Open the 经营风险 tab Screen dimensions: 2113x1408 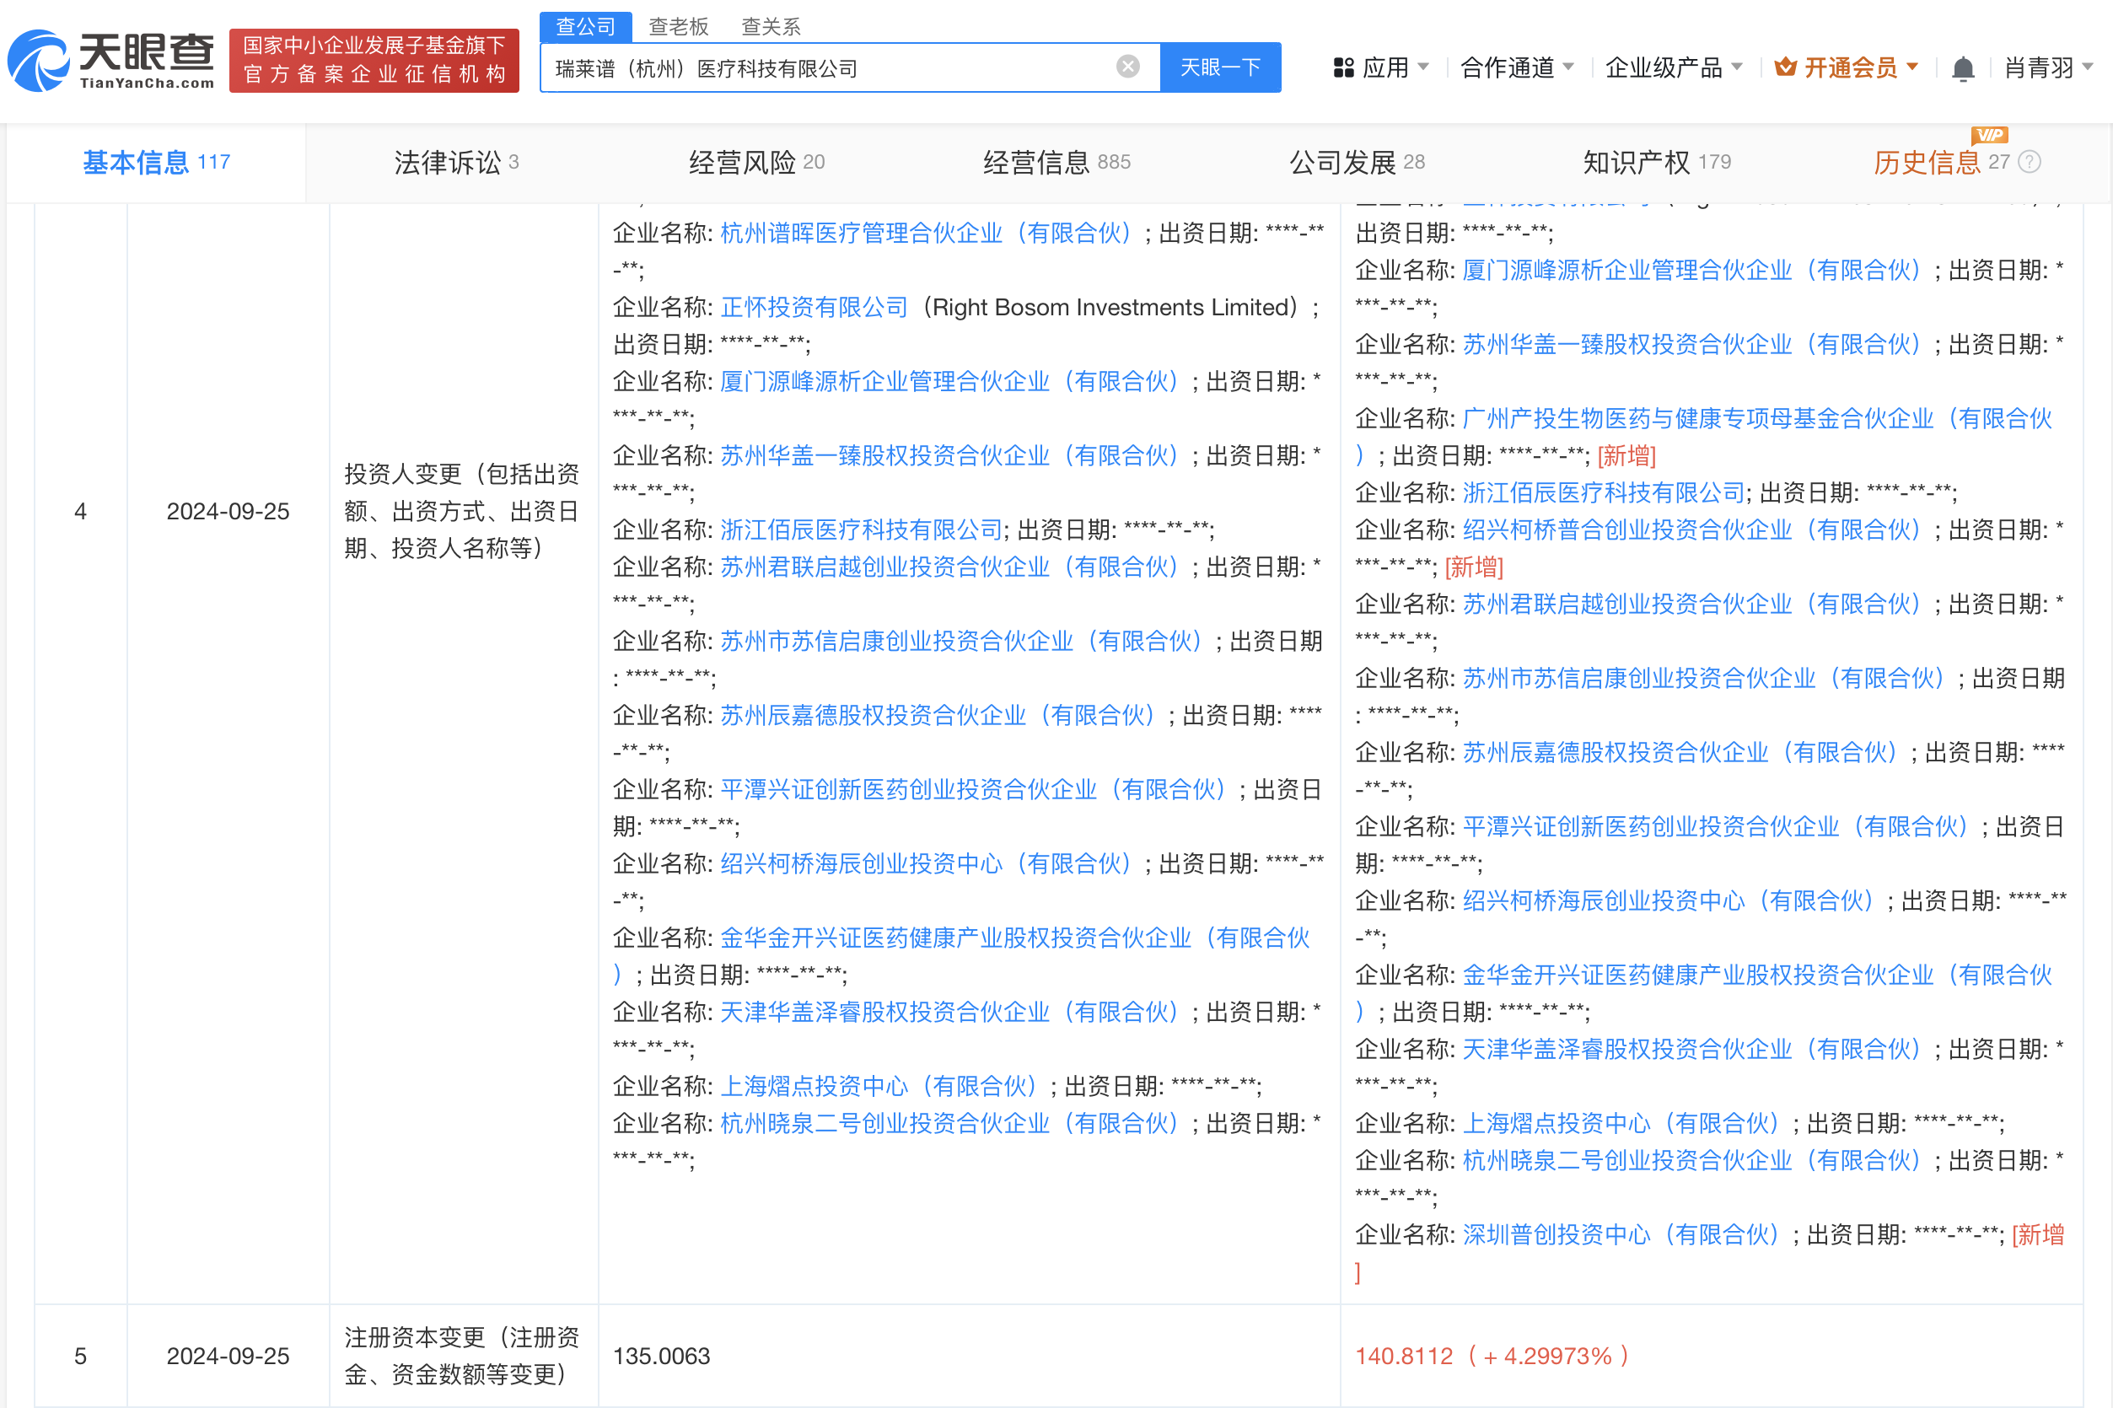click(756, 163)
